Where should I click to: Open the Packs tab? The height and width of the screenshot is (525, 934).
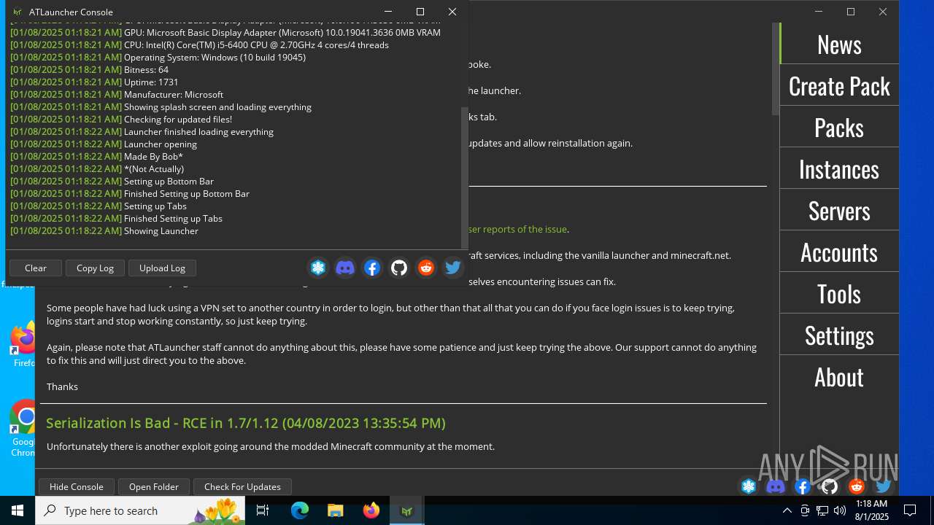[839, 127]
